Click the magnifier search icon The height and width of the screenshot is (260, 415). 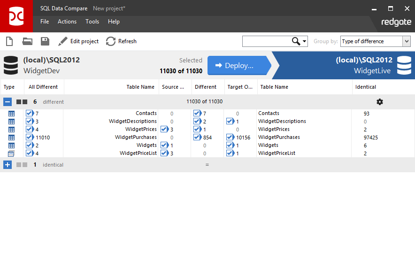point(296,41)
